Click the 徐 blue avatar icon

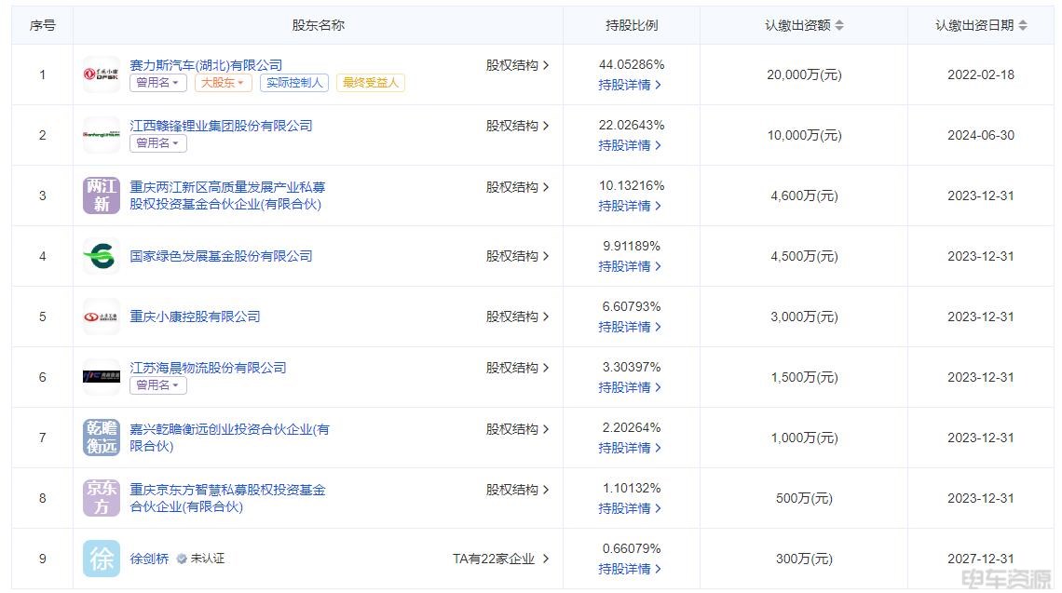tap(101, 559)
